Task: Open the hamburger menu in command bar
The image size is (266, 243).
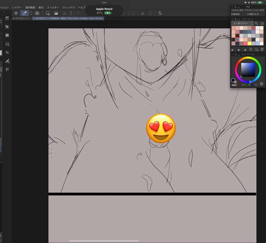Action: (x=16, y=13)
